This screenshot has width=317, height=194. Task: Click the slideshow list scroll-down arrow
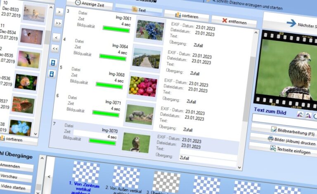pos(239,167)
